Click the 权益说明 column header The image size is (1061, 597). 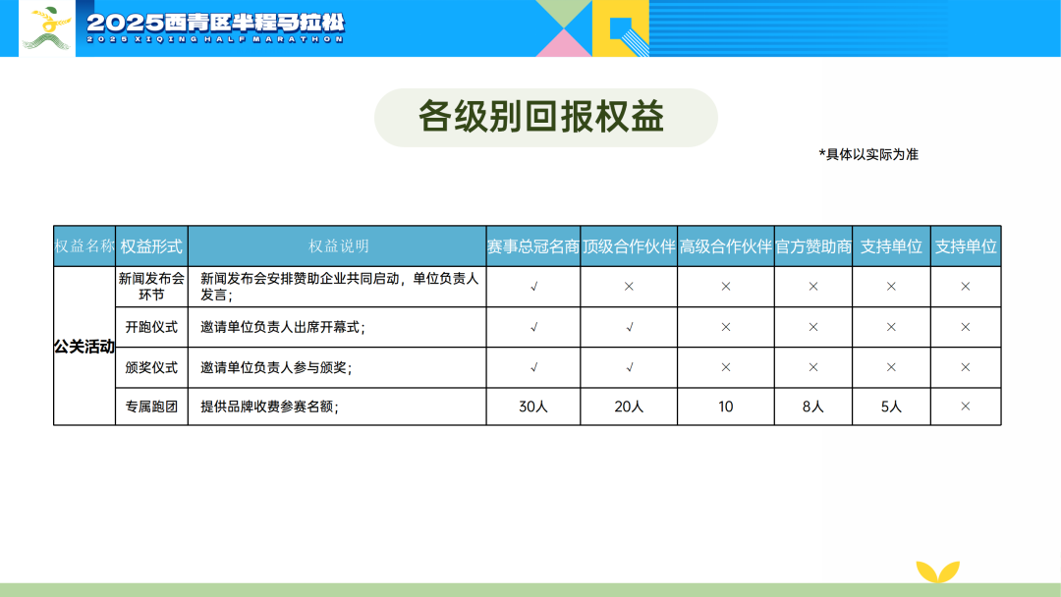click(338, 246)
